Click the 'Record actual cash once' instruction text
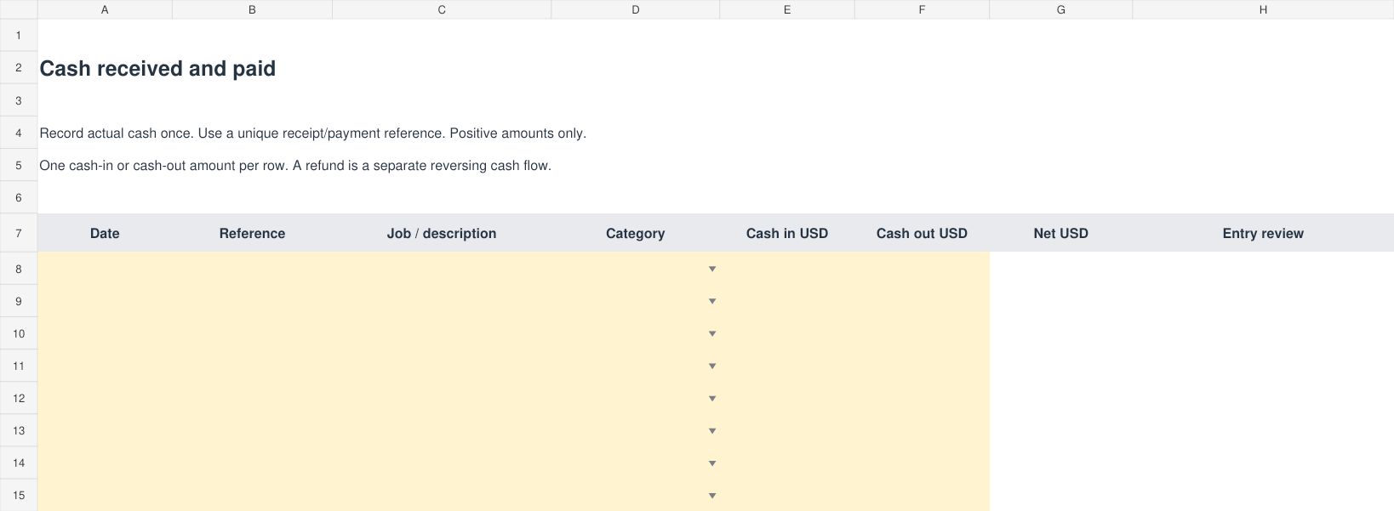 [312, 133]
